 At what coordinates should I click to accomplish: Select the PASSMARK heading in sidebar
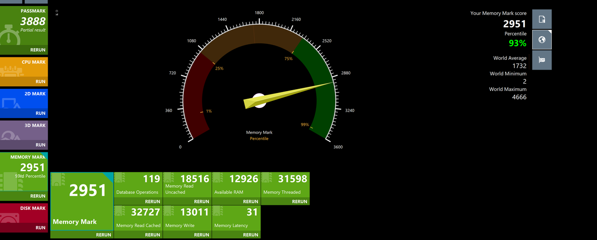(x=33, y=10)
